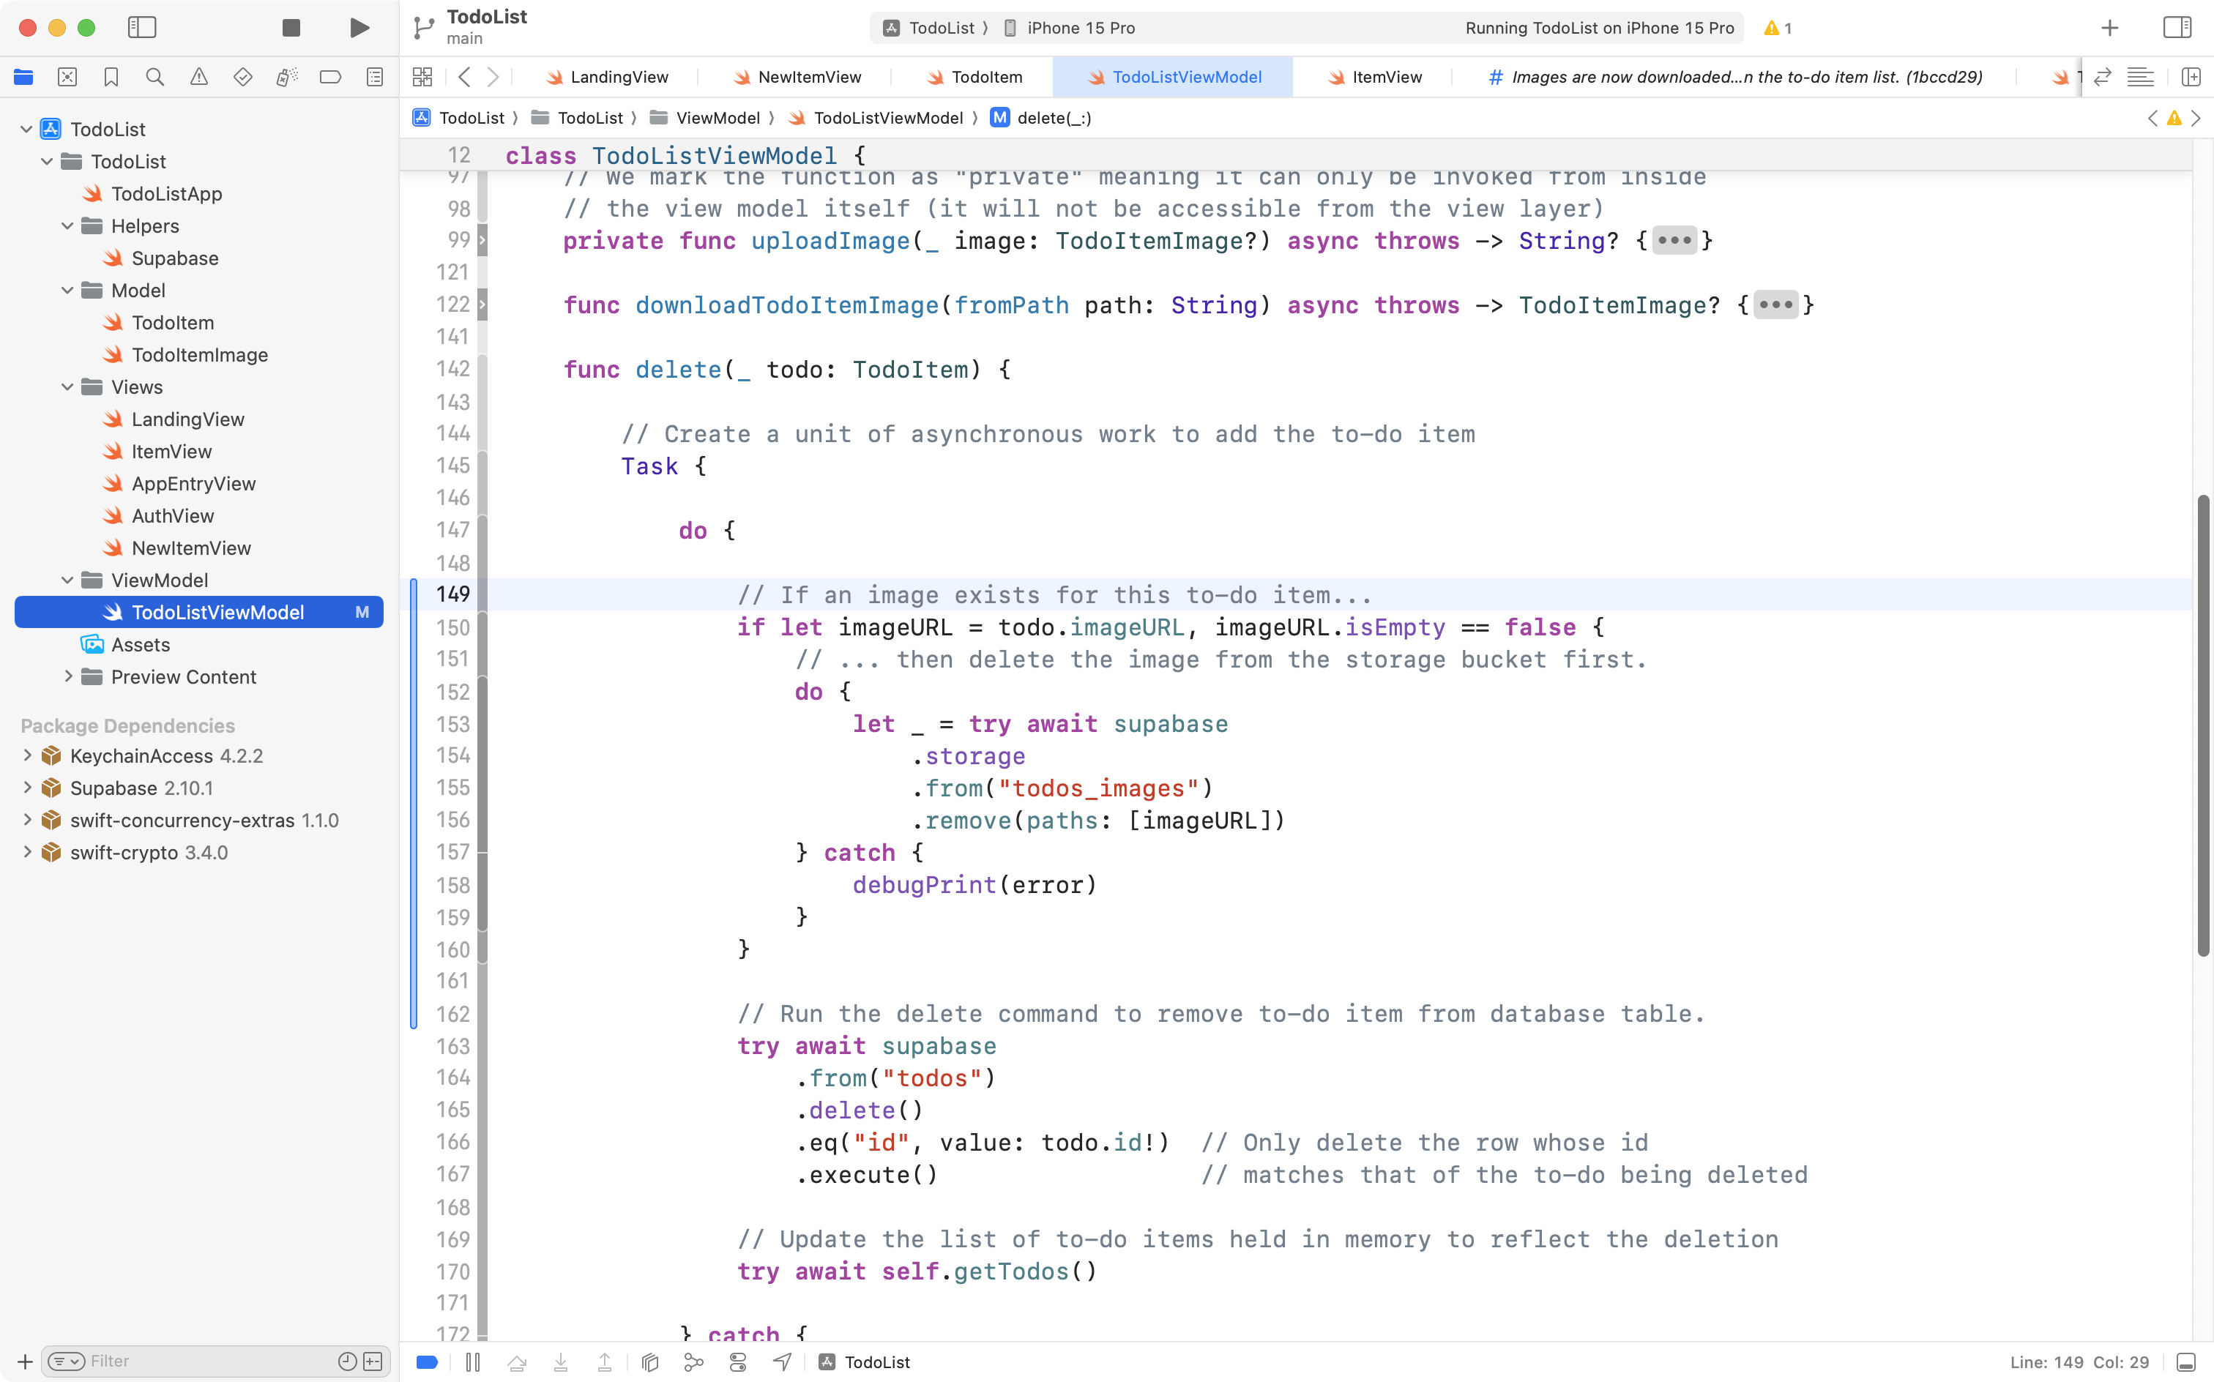Select the Breakpoint navigator icon
The width and height of the screenshot is (2214, 1382).
(330, 78)
